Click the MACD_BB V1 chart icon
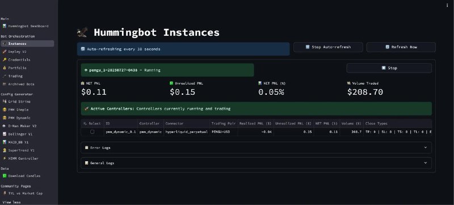The image size is (454, 205). (x=5, y=142)
